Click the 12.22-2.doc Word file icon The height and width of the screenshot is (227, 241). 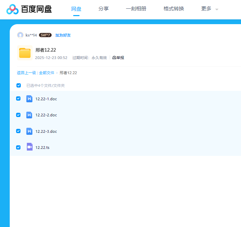coord(29,115)
